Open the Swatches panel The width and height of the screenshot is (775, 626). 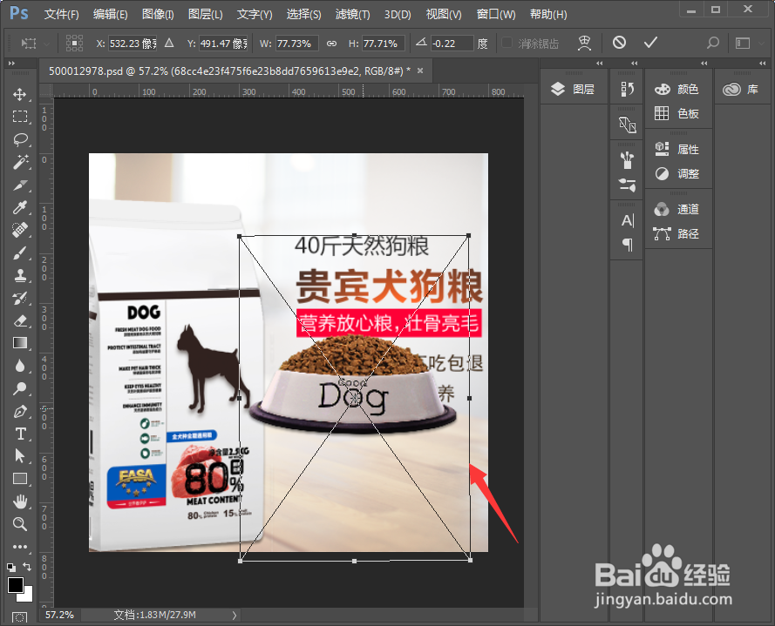coord(677,113)
